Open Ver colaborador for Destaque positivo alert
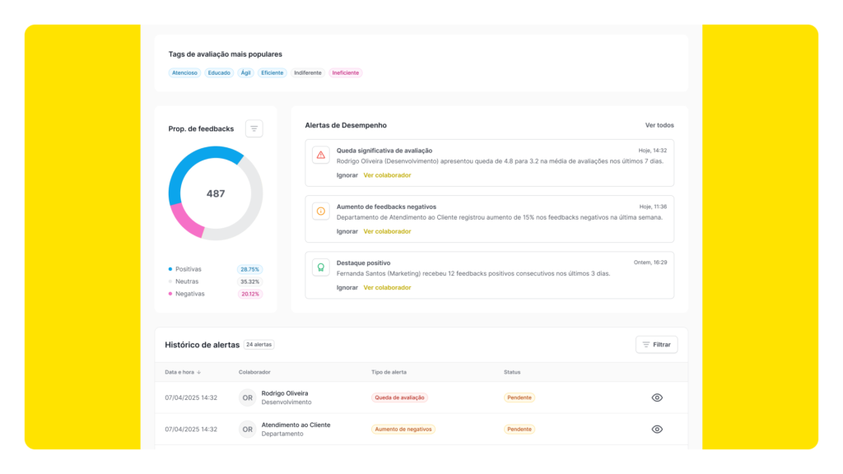843x474 pixels. pos(387,288)
